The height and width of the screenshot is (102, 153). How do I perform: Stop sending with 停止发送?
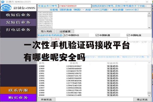(x=142, y=99)
